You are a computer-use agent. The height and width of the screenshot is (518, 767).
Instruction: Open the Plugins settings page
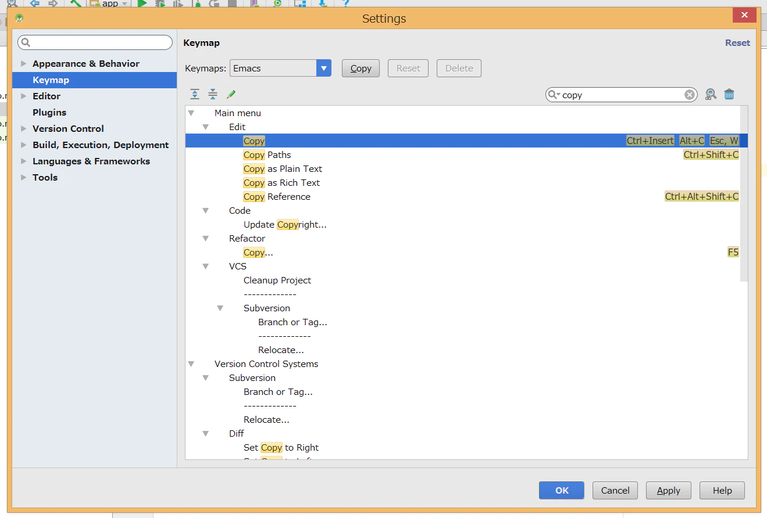click(49, 112)
